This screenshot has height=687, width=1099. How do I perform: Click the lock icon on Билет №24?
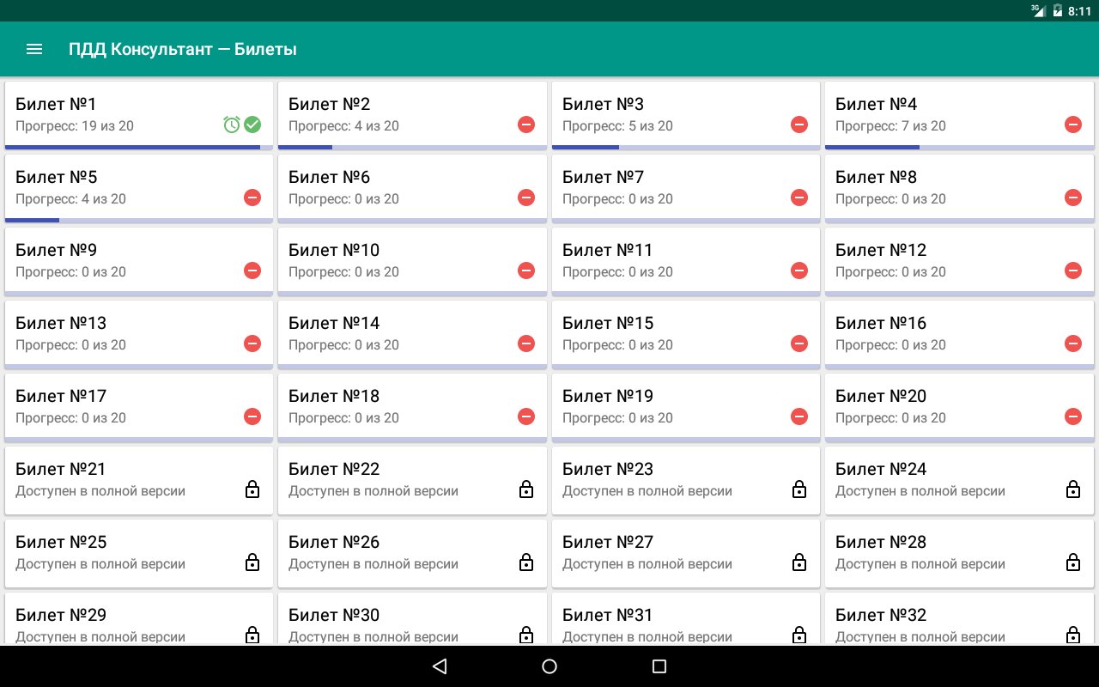1073,490
